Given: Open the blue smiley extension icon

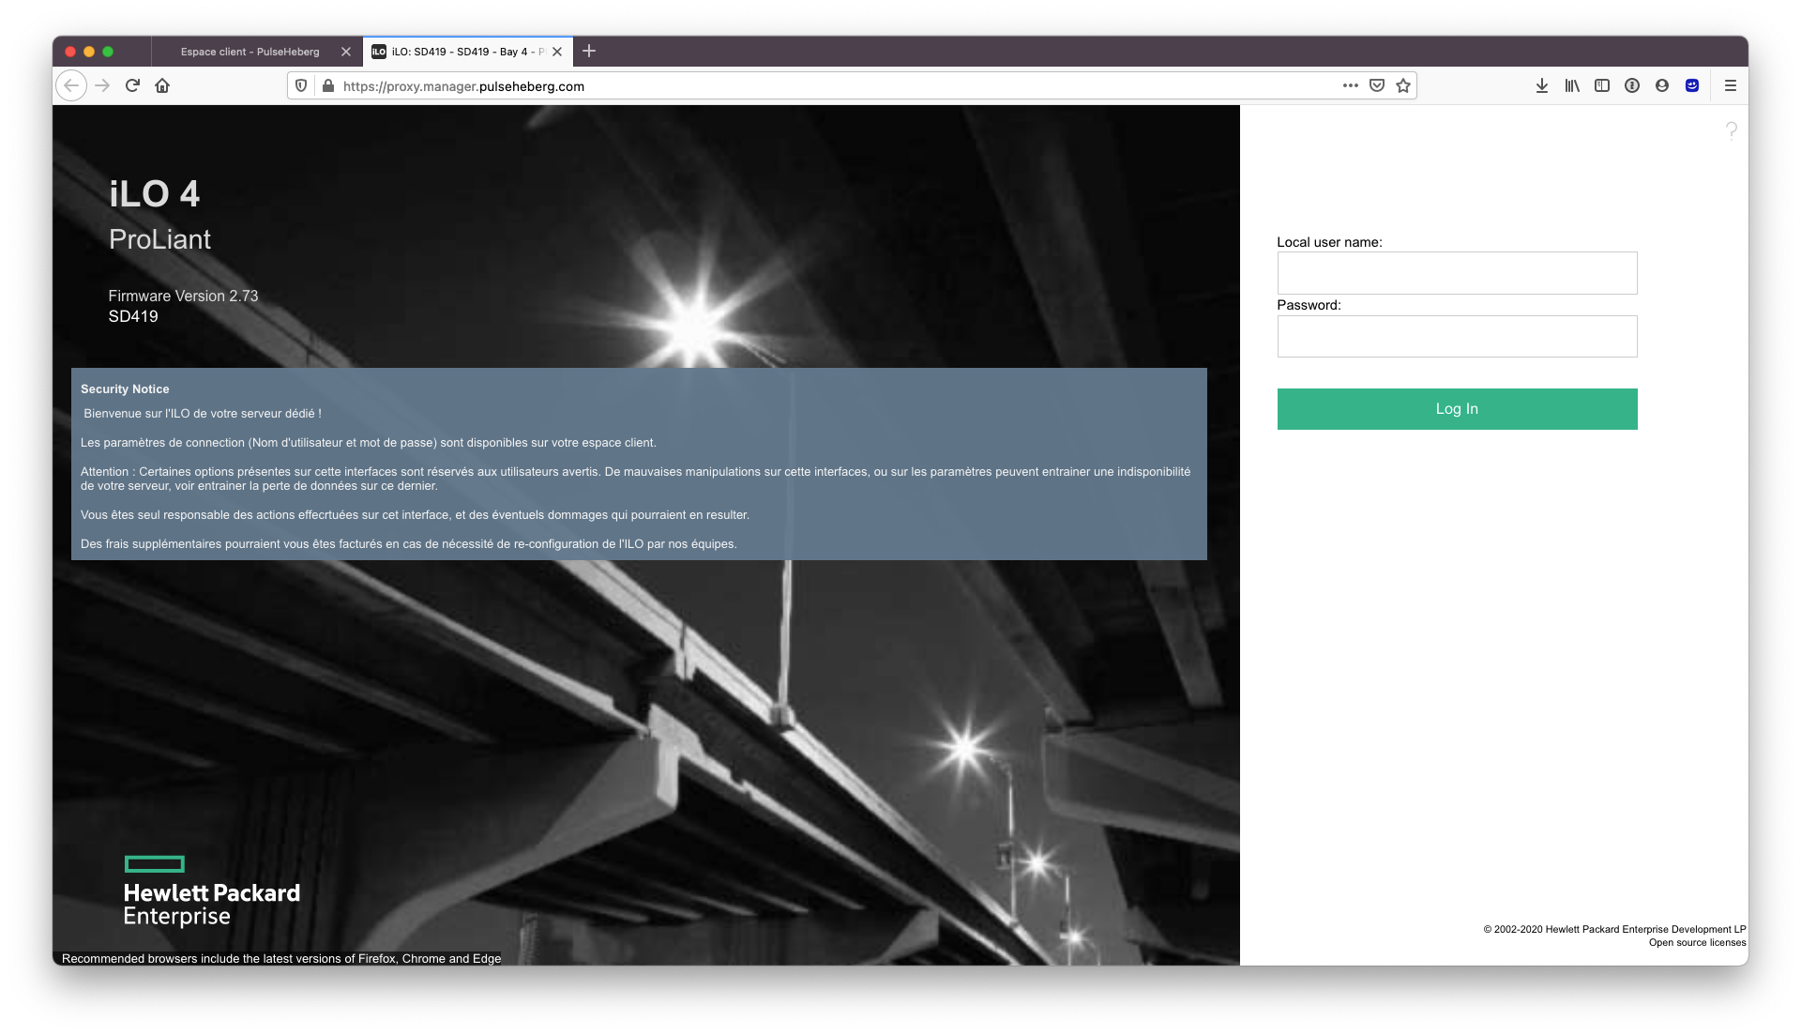Looking at the screenshot, I should [1692, 85].
